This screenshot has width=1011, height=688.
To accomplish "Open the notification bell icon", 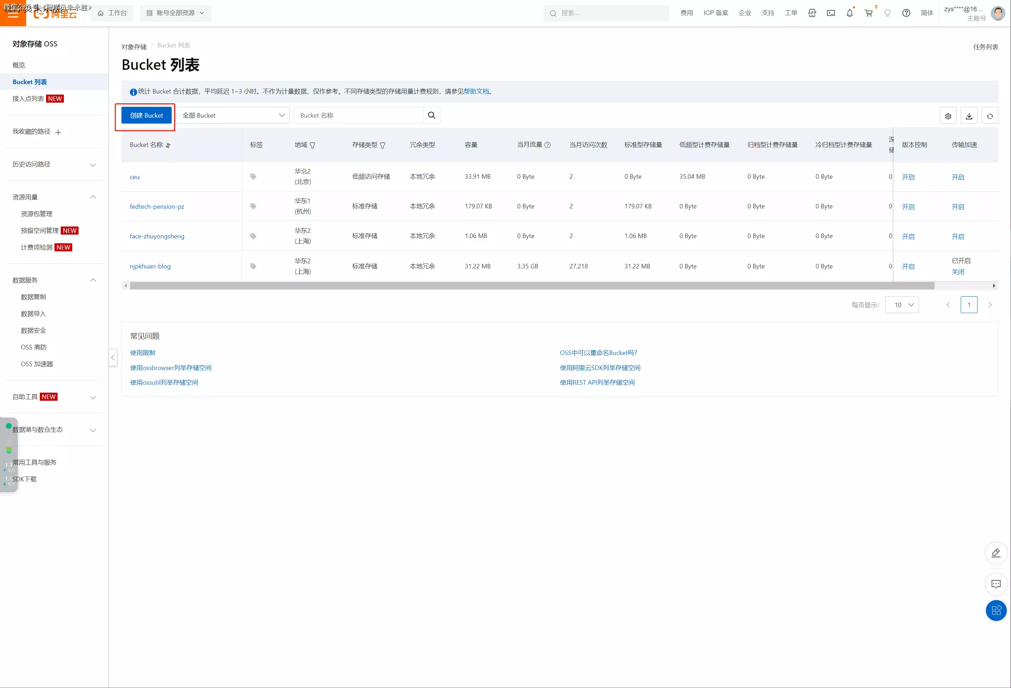I will pyautogui.click(x=850, y=13).
